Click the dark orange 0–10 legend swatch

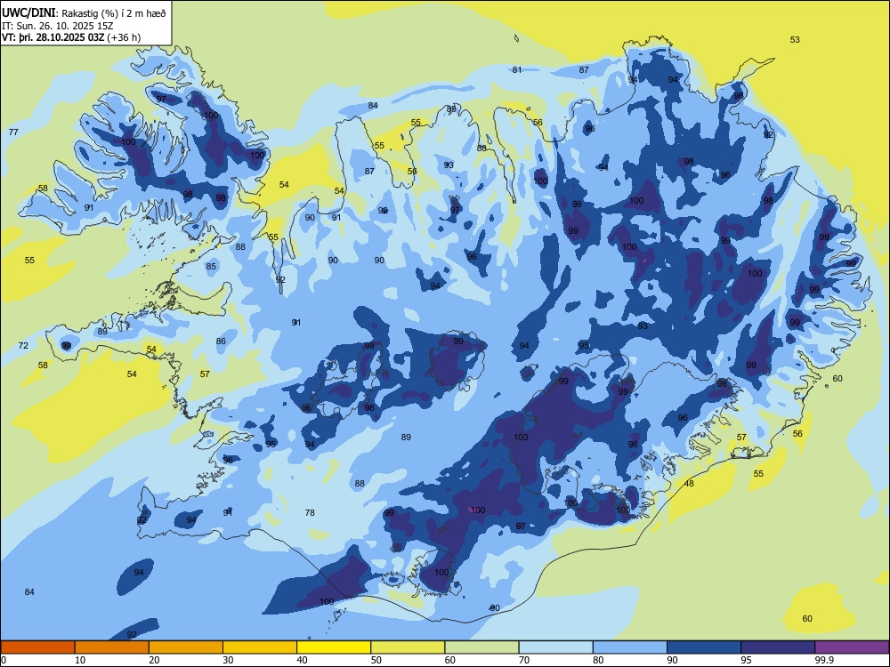click(37, 647)
